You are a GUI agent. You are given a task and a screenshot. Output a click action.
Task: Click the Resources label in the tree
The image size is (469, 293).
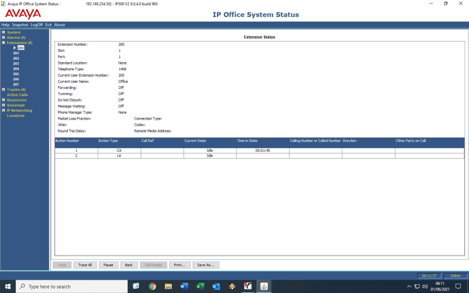pos(16,100)
